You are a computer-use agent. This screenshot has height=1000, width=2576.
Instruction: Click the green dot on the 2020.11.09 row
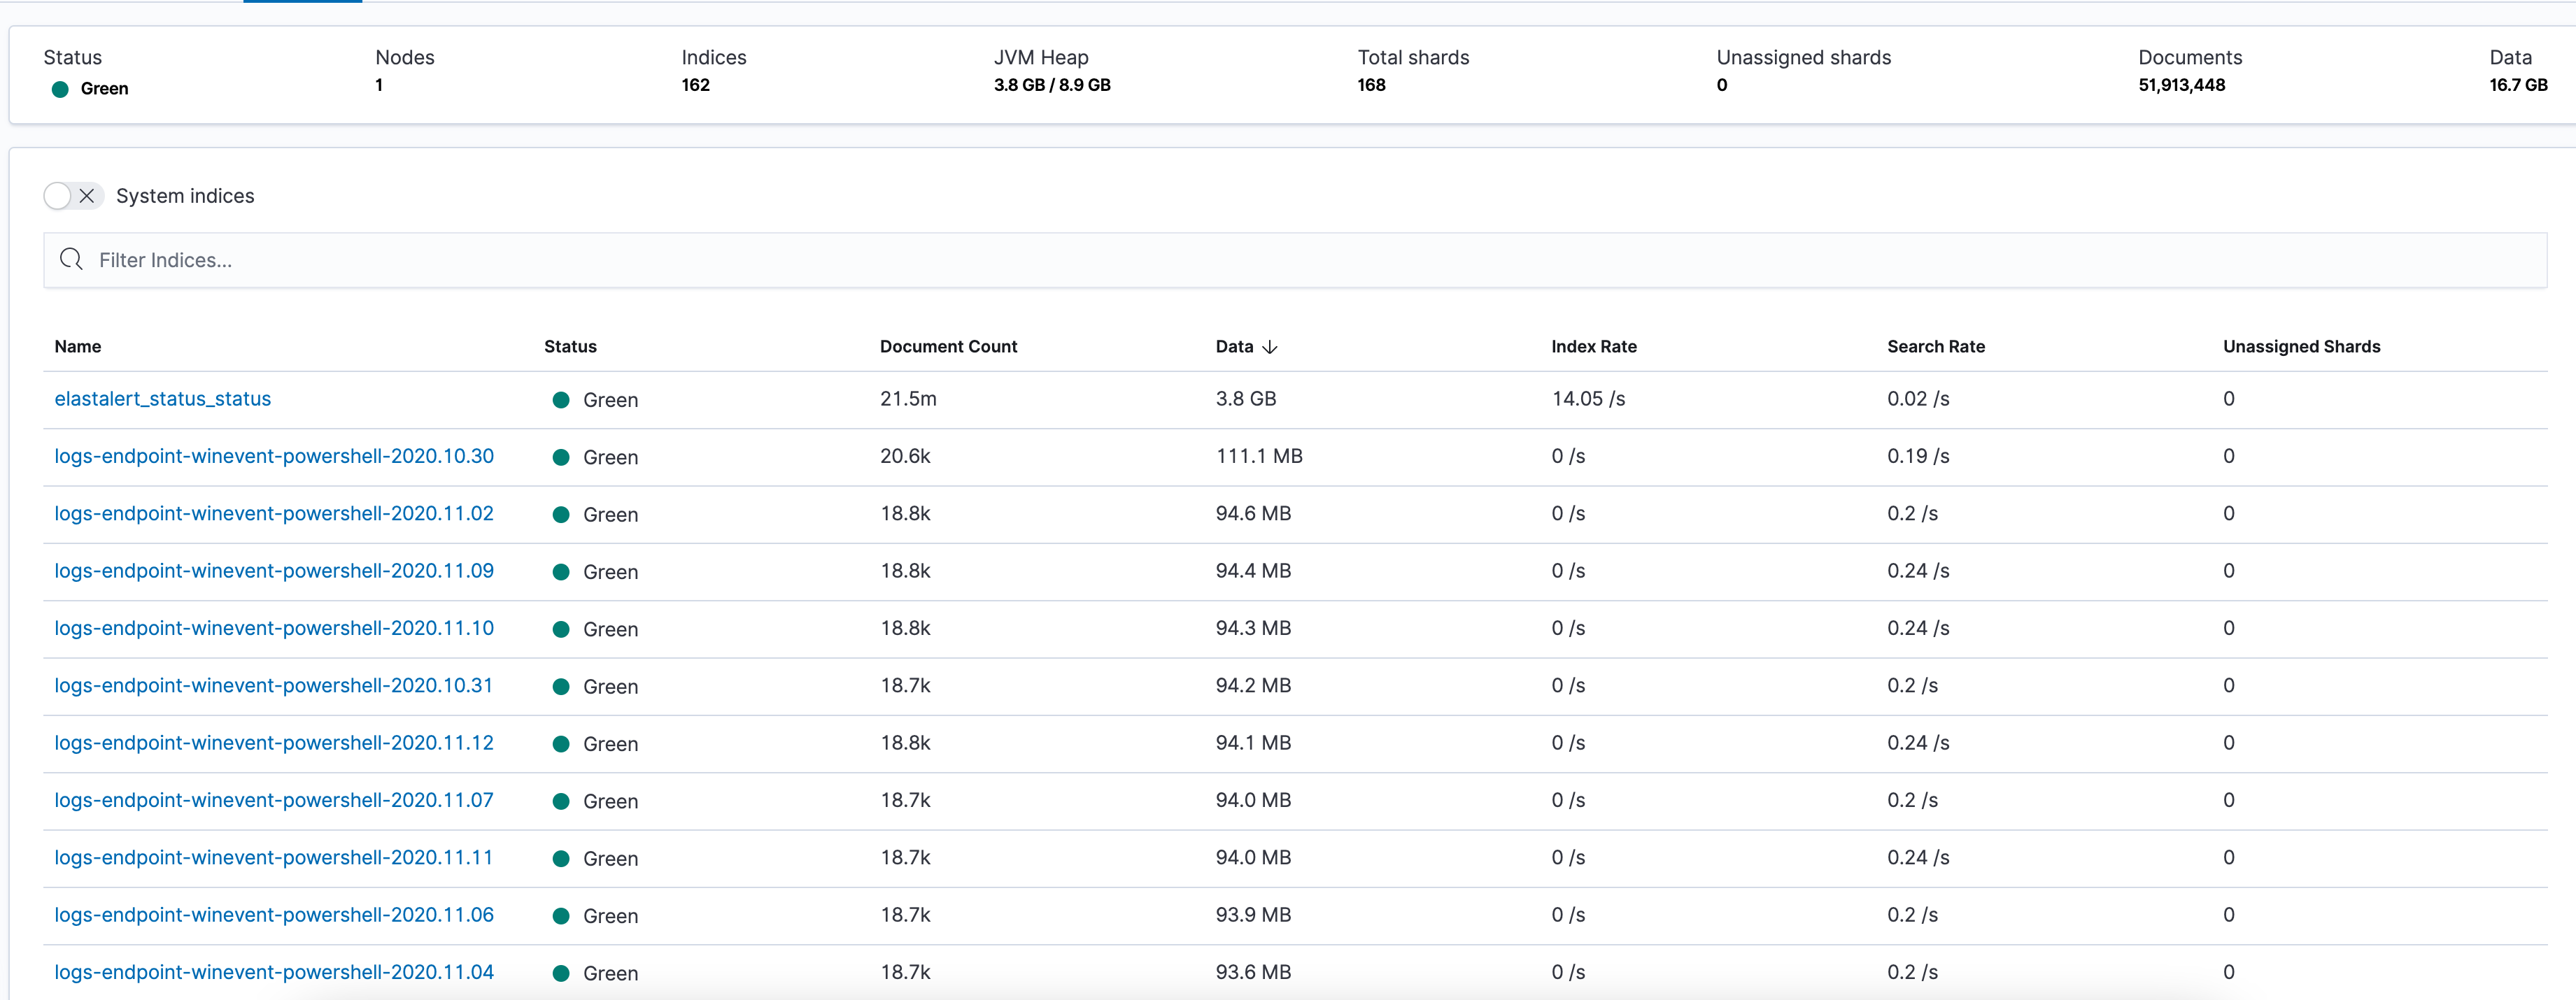click(x=561, y=571)
